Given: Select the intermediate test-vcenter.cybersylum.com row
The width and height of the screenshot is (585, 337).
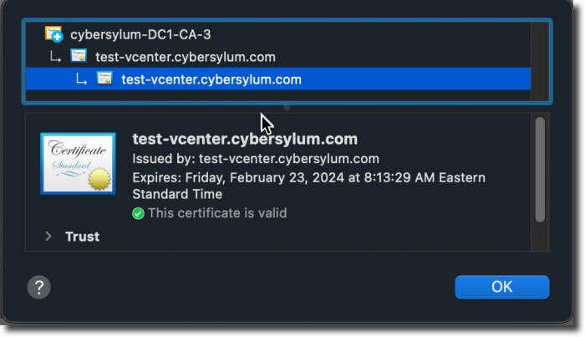Looking at the screenshot, I should point(278,57).
